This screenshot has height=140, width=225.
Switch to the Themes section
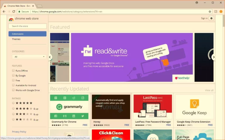point(16,39)
